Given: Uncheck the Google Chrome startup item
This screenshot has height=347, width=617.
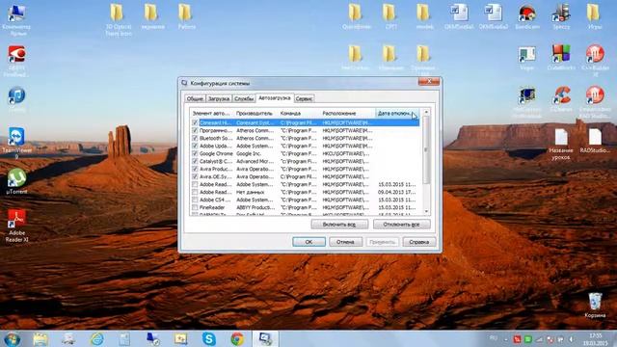Looking at the screenshot, I should pyautogui.click(x=195, y=153).
